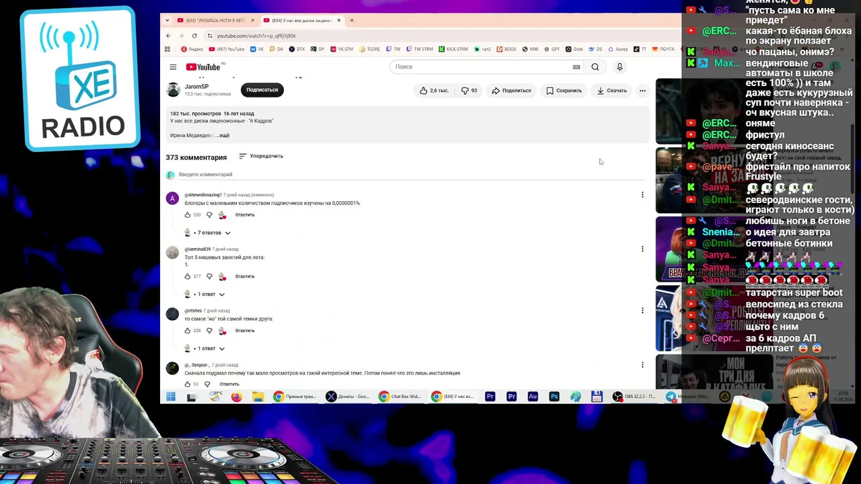The image size is (861, 484).
Task: Open the KICK STRM bookmark
Action: coord(453,49)
